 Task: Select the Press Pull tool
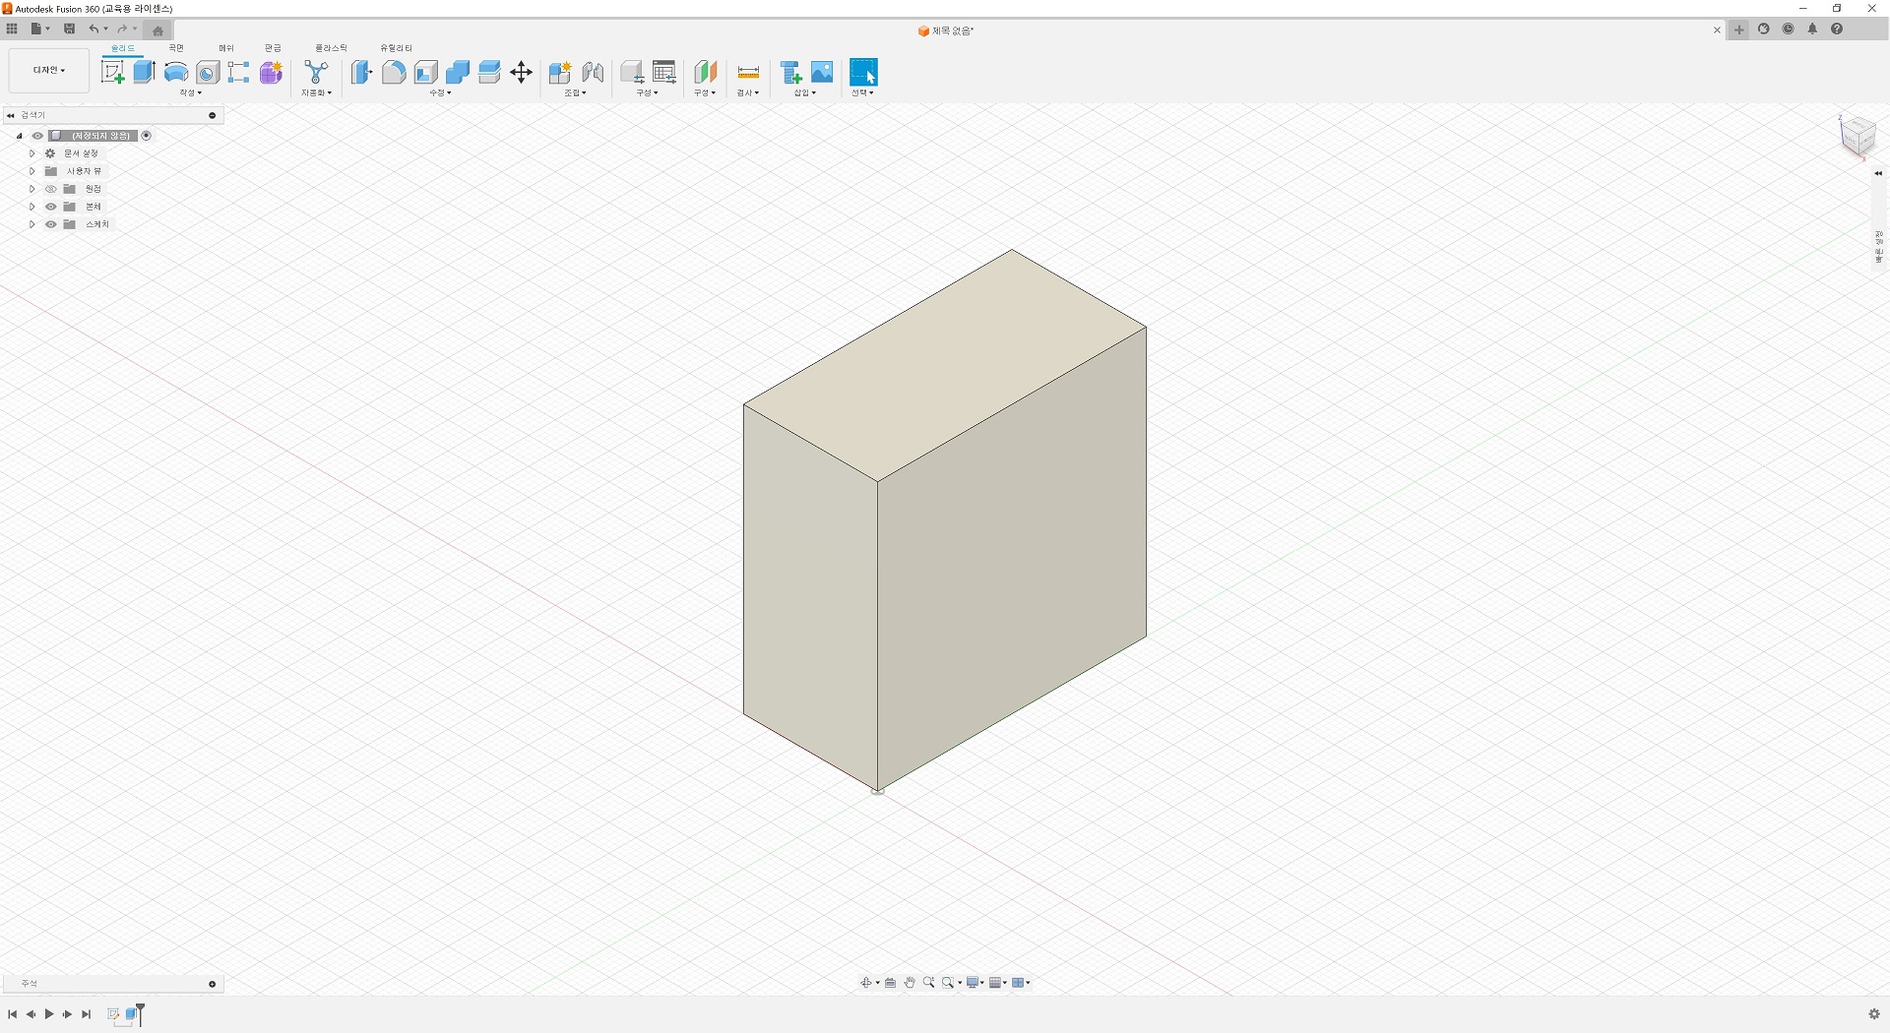click(x=362, y=72)
